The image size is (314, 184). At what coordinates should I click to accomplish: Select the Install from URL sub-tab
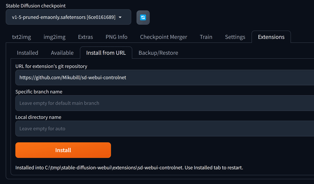pyautogui.click(x=106, y=53)
